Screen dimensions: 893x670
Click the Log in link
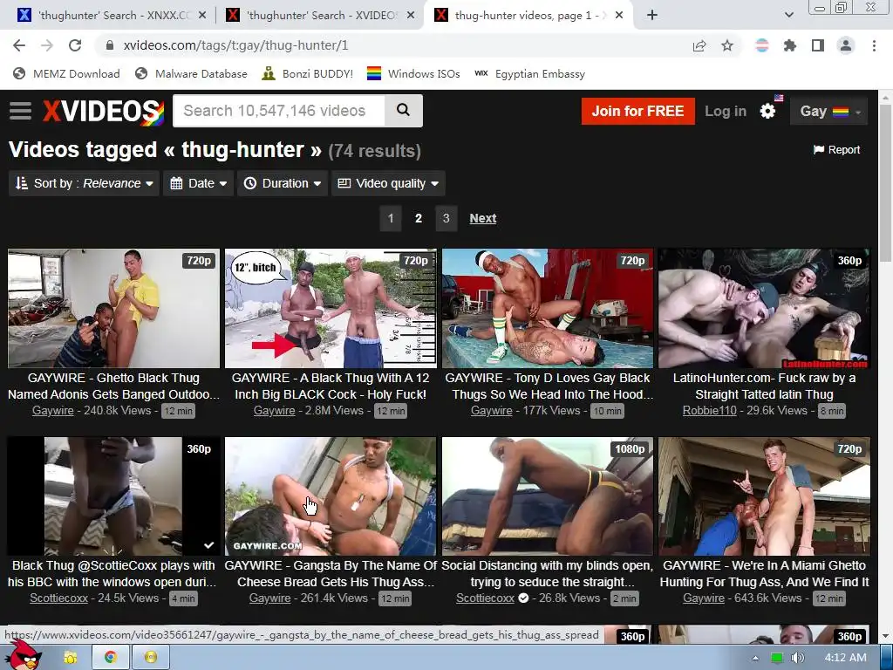(725, 111)
